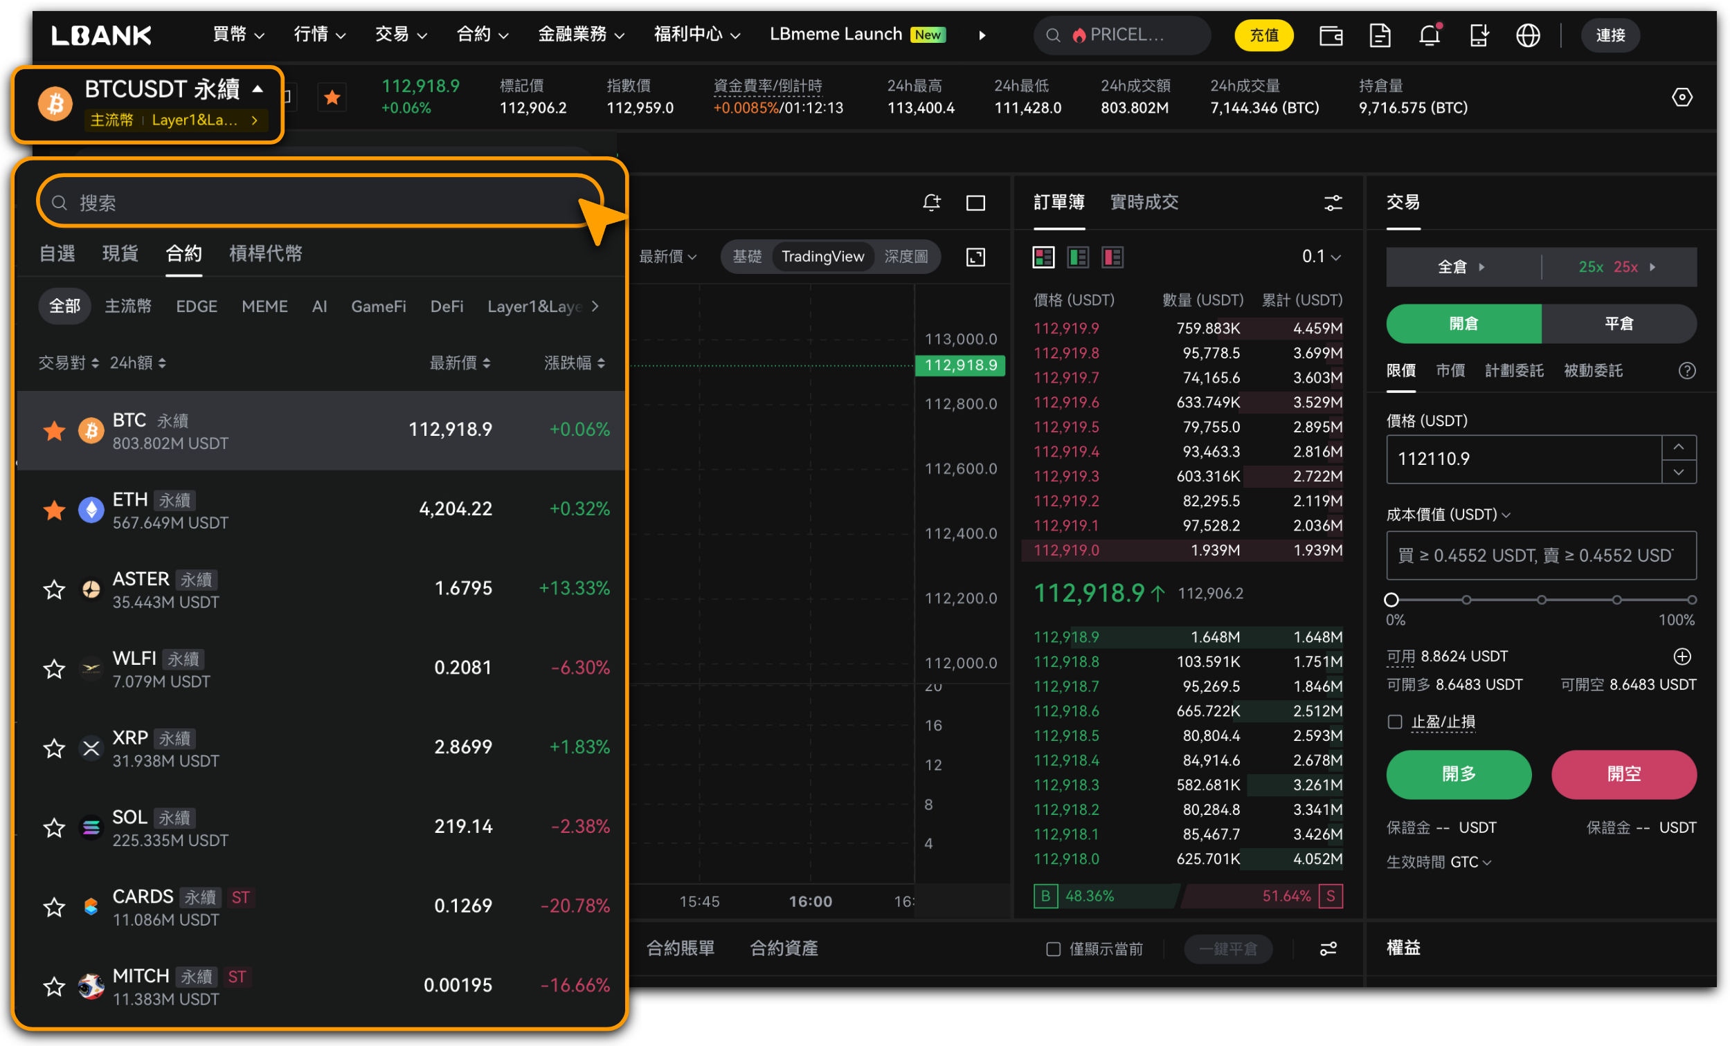
Task: Expand chart to fullscreen icon
Action: click(976, 257)
